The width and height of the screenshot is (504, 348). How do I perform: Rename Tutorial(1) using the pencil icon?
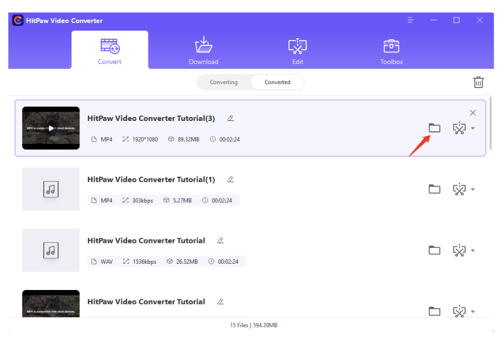point(231,179)
